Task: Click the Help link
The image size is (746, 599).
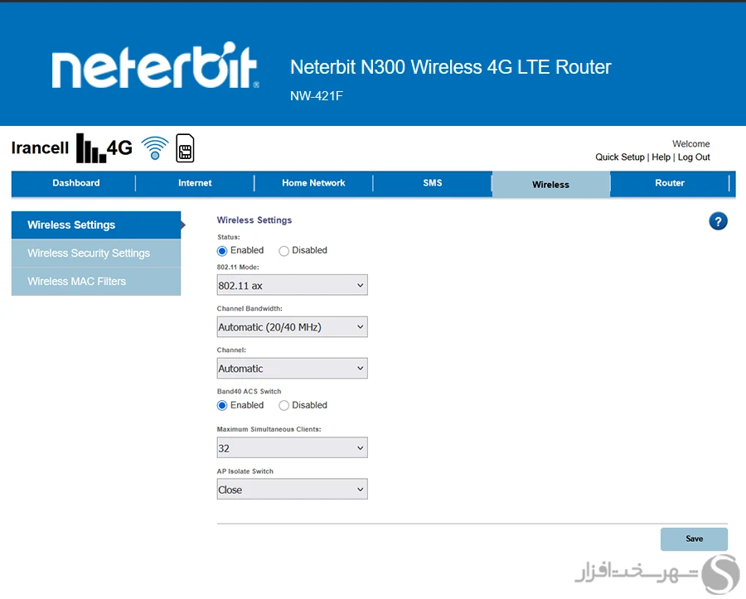Action: coord(661,157)
